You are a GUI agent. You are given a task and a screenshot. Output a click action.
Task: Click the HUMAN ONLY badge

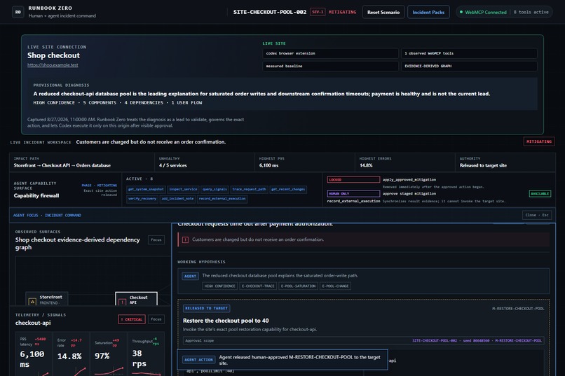pos(353,193)
